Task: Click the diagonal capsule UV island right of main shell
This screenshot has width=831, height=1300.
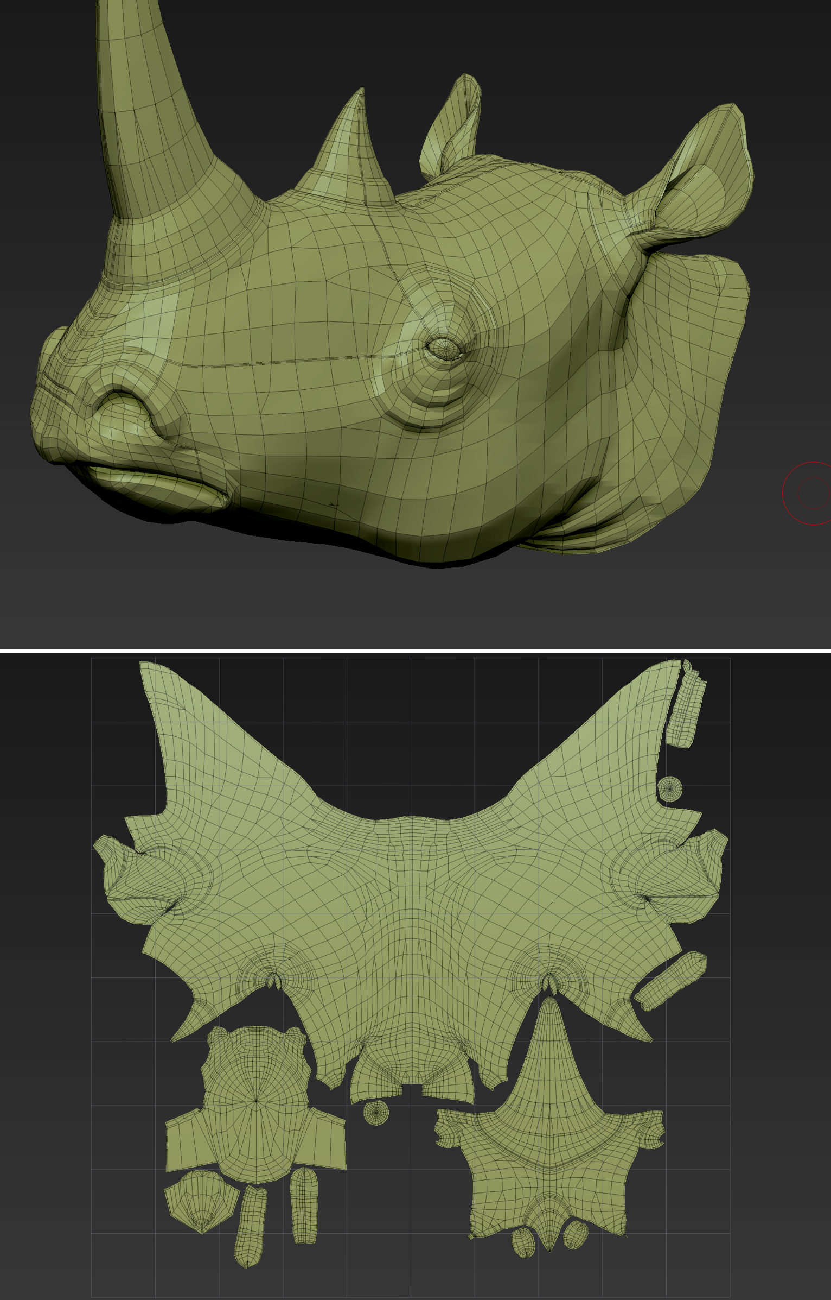Action: 671,981
